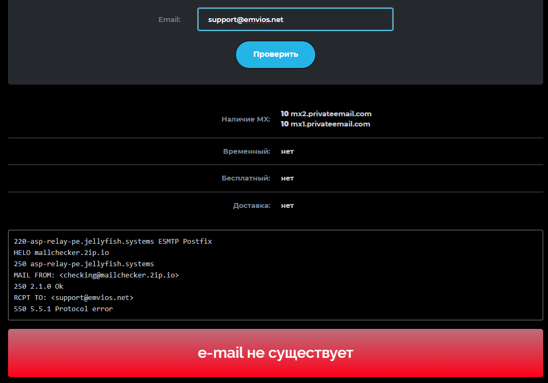
Task: Select the MAIL FROM log line
Action: (x=97, y=275)
